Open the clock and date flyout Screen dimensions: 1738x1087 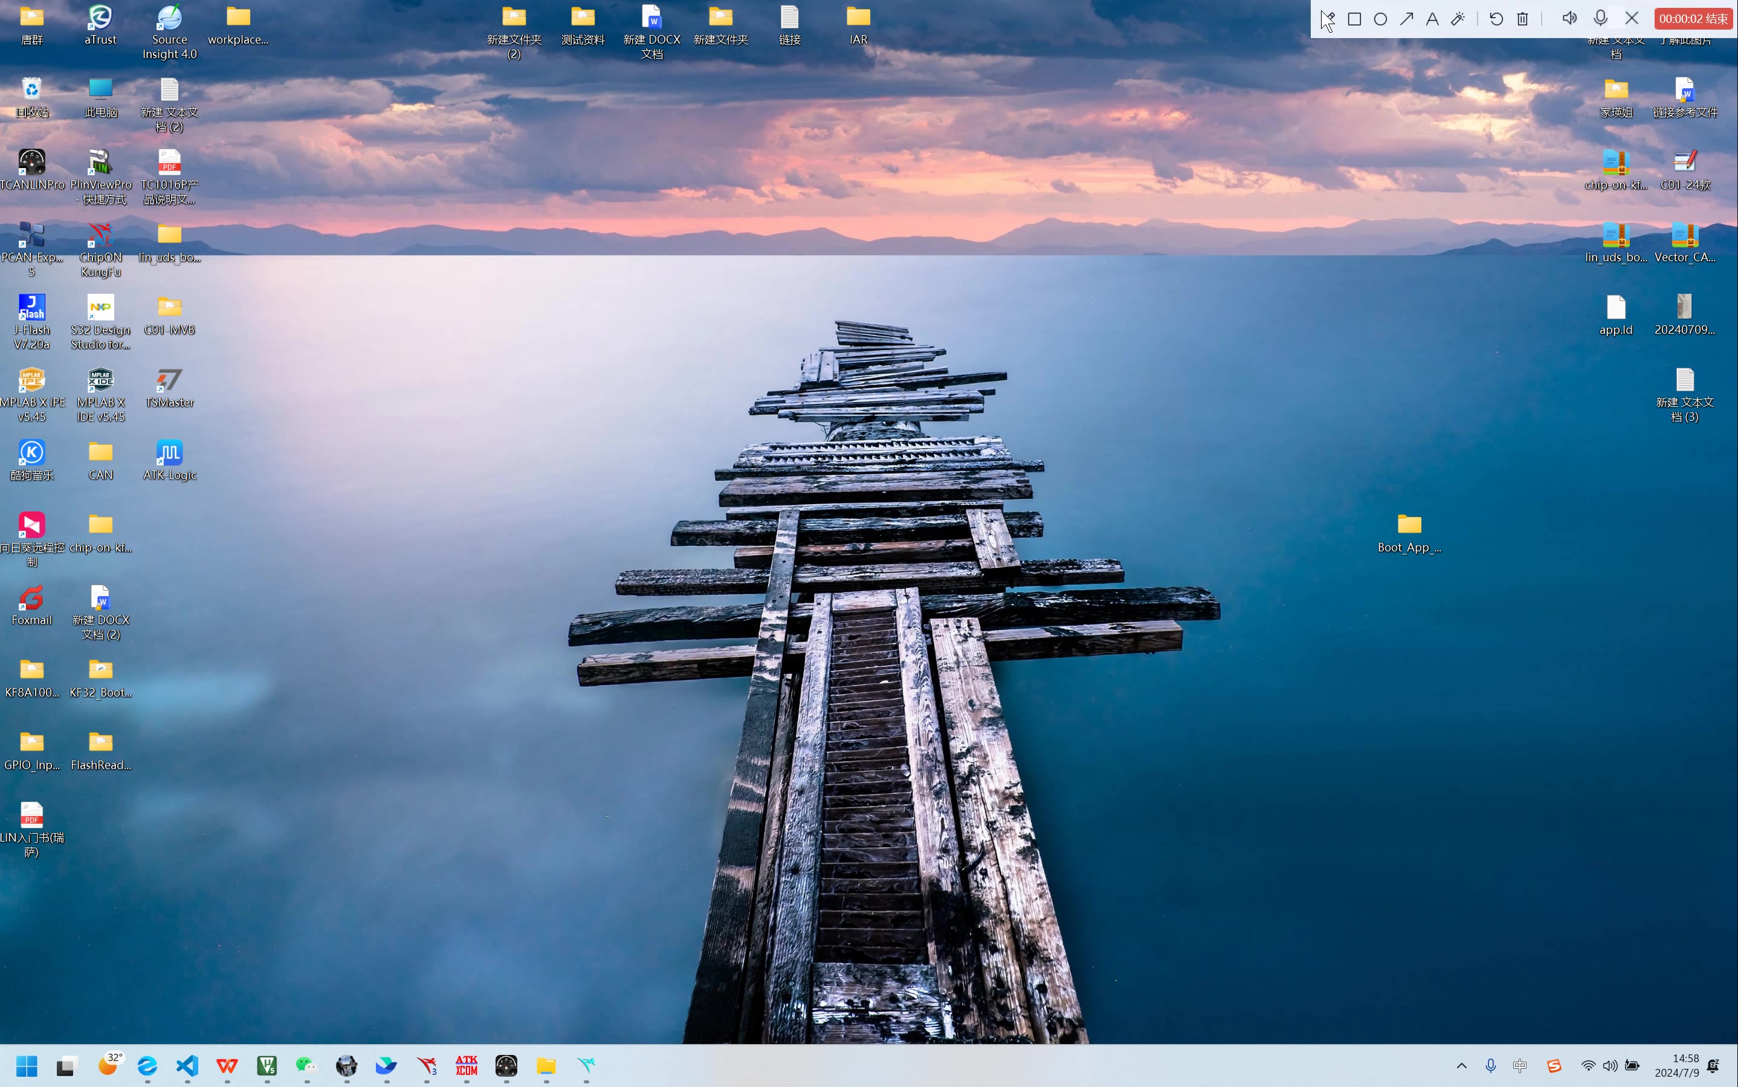point(1676,1065)
